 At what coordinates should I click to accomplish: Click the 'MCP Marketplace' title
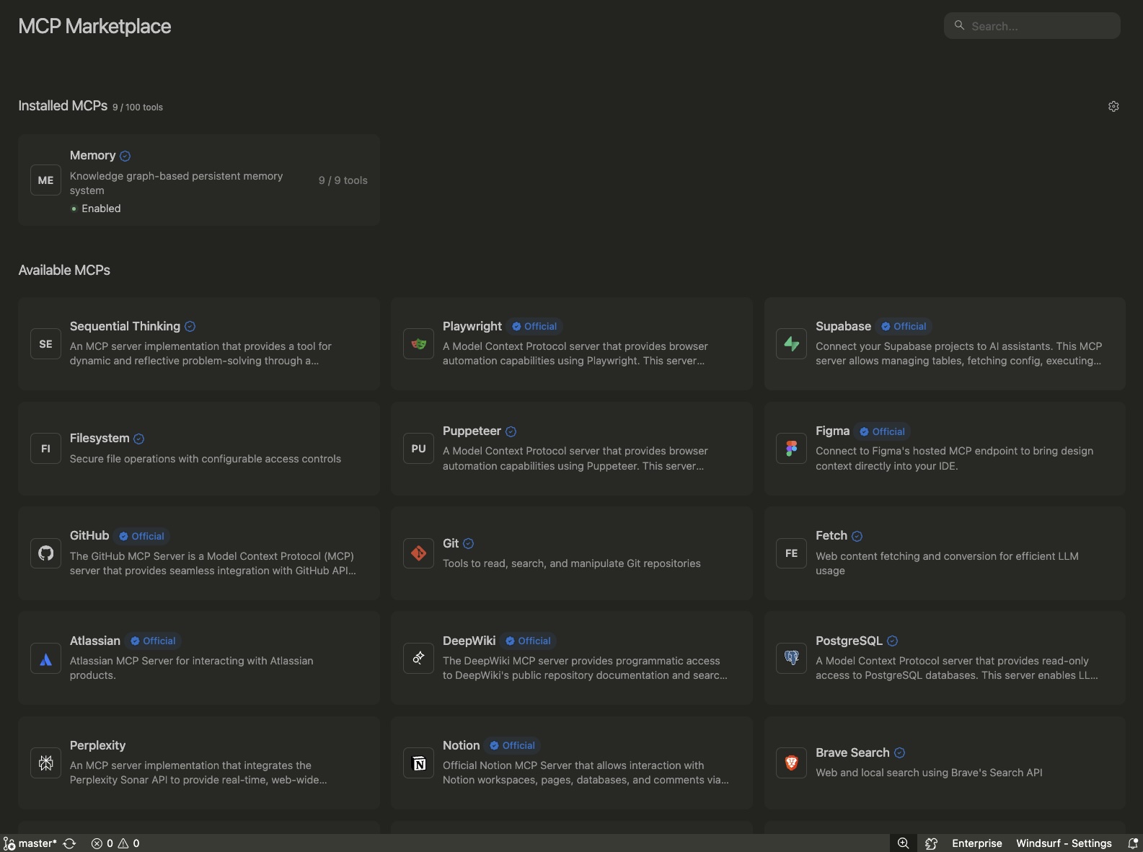[x=94, y=26]
